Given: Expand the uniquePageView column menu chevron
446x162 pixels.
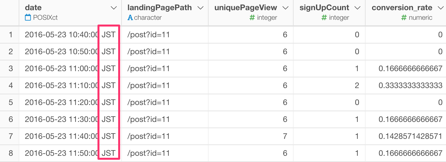Looking at the screenshot, I should (286, 8).
